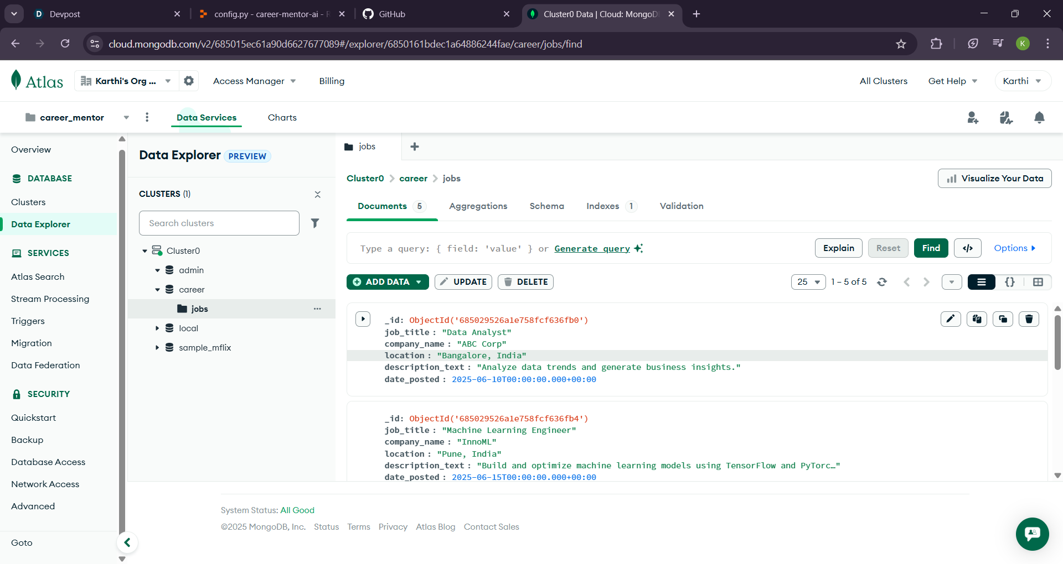Clone the Data Analyst document
1063x564 pixels.
[x=1003, y=319]
